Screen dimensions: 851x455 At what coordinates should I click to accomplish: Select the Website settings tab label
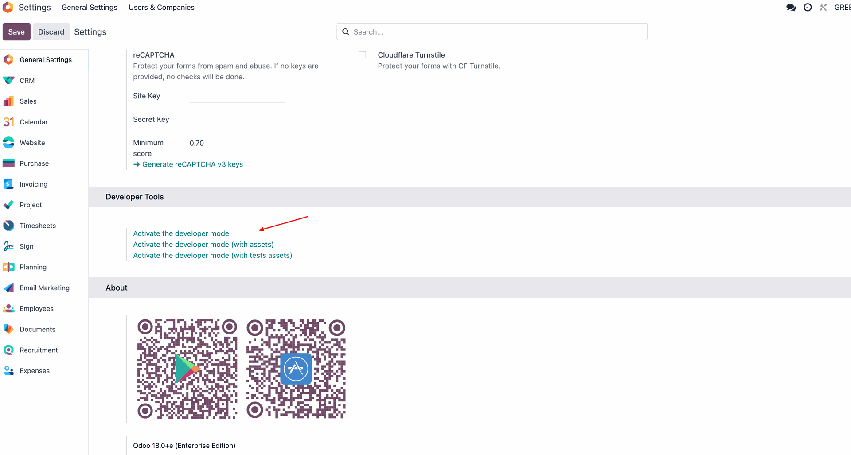pyautogui.click(x=32, y=143)
